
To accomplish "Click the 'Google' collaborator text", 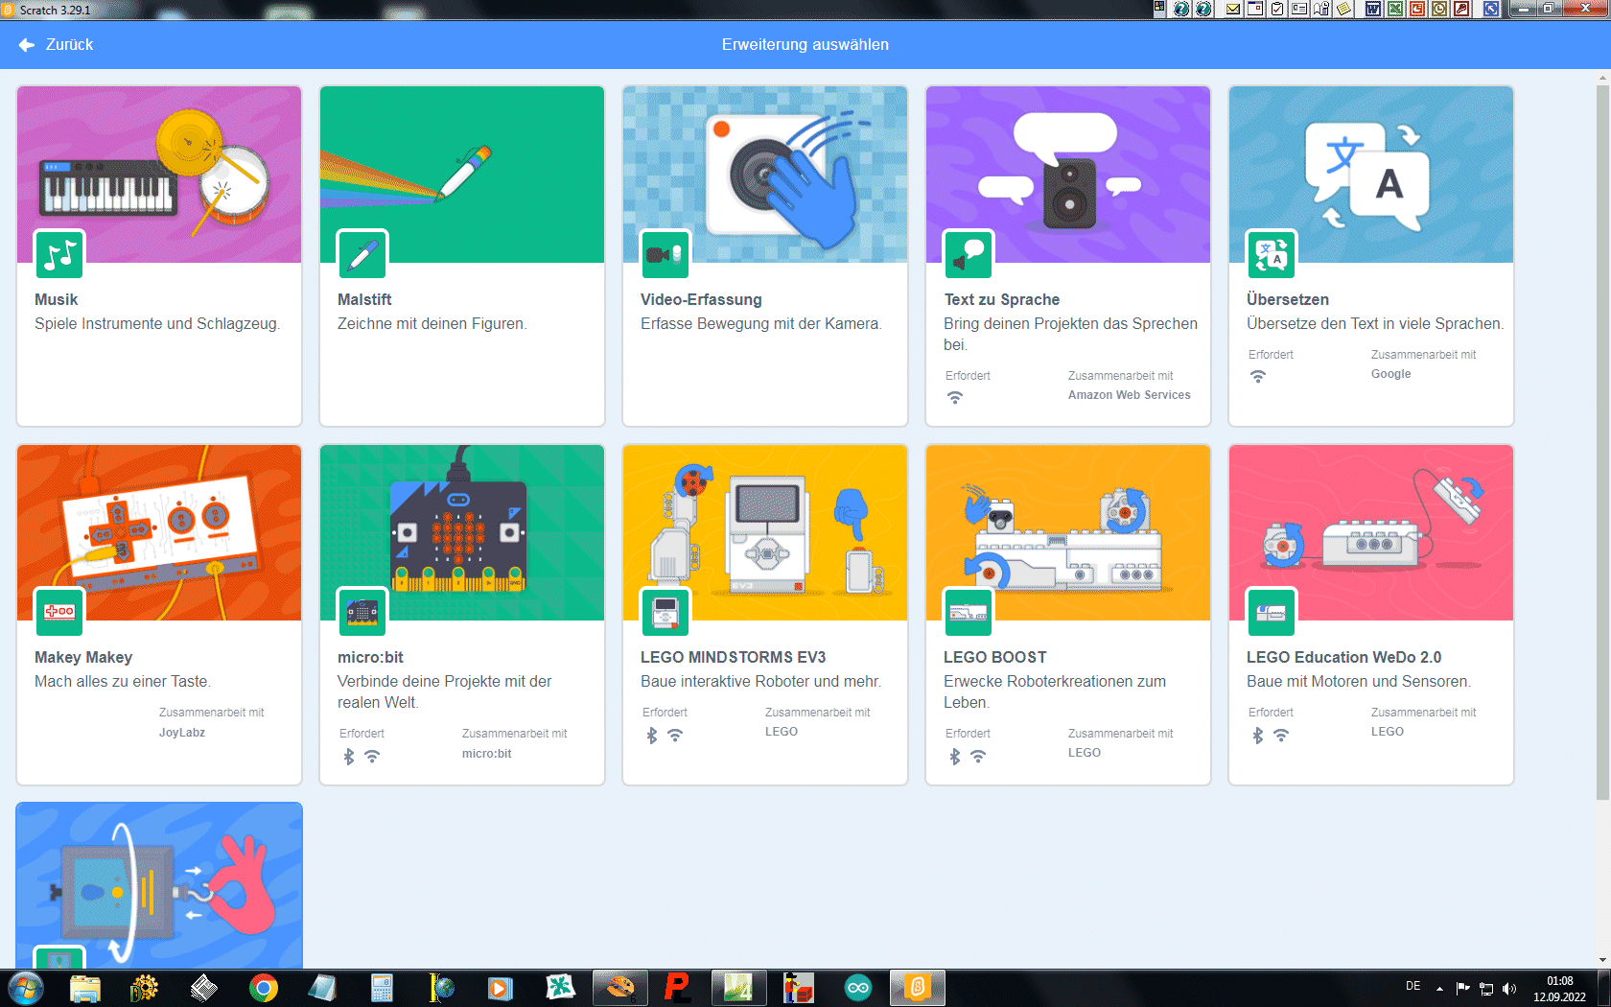I will (x=1390, y=374).
